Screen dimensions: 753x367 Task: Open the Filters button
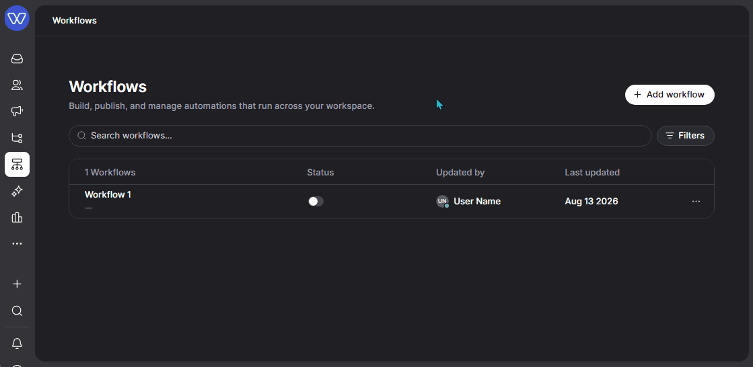pos(685,136)
